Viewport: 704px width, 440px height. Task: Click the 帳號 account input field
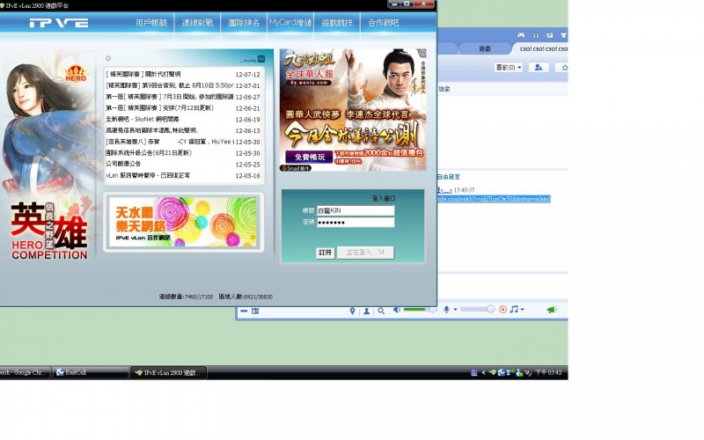(356, 210)
